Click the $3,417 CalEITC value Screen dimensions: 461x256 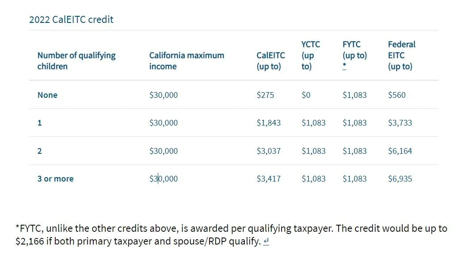coord(268,179)
